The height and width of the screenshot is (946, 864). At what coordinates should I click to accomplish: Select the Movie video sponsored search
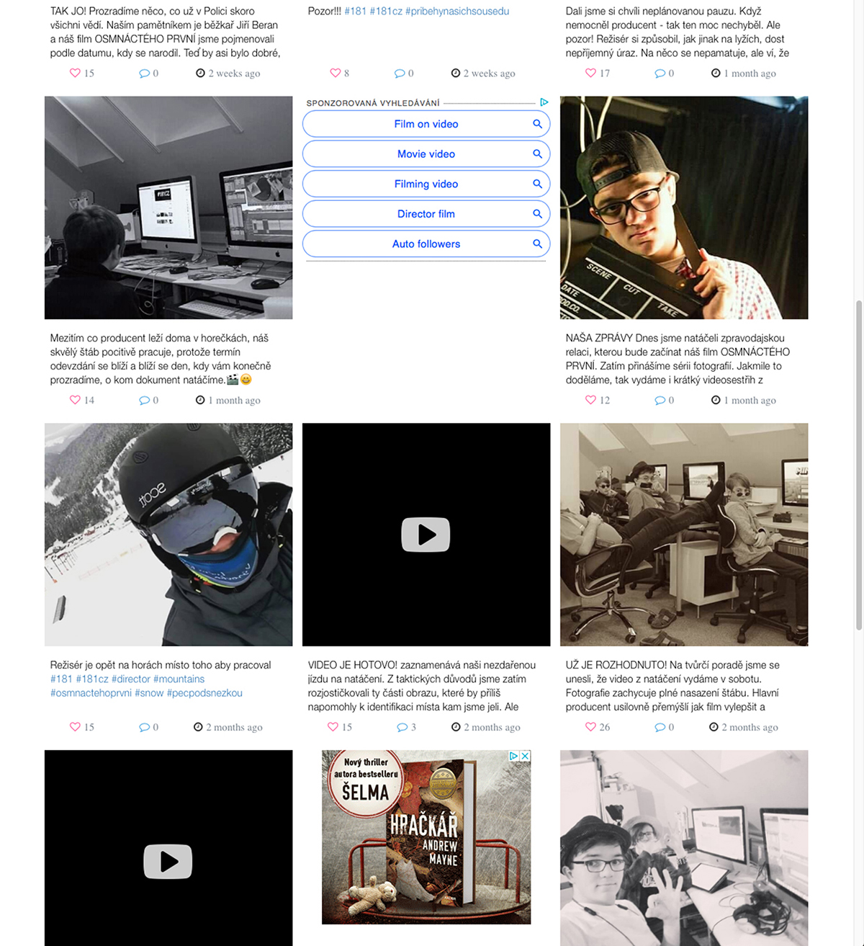pos(426,154)
